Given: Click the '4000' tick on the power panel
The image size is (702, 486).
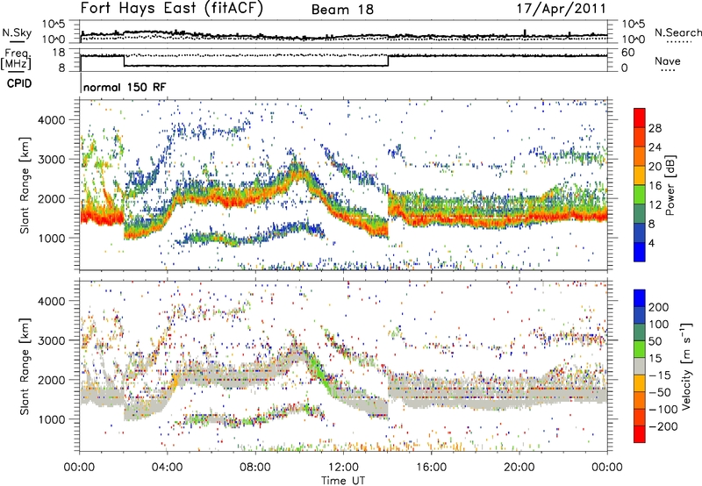Looking at the screenshot, I should 51,120.
